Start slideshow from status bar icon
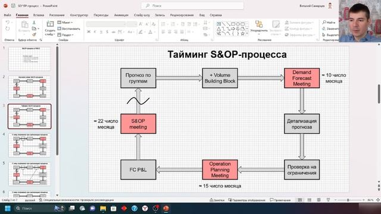Image resolution: width=381 pixels, height=214 pixels. click(x=328, y=200)
